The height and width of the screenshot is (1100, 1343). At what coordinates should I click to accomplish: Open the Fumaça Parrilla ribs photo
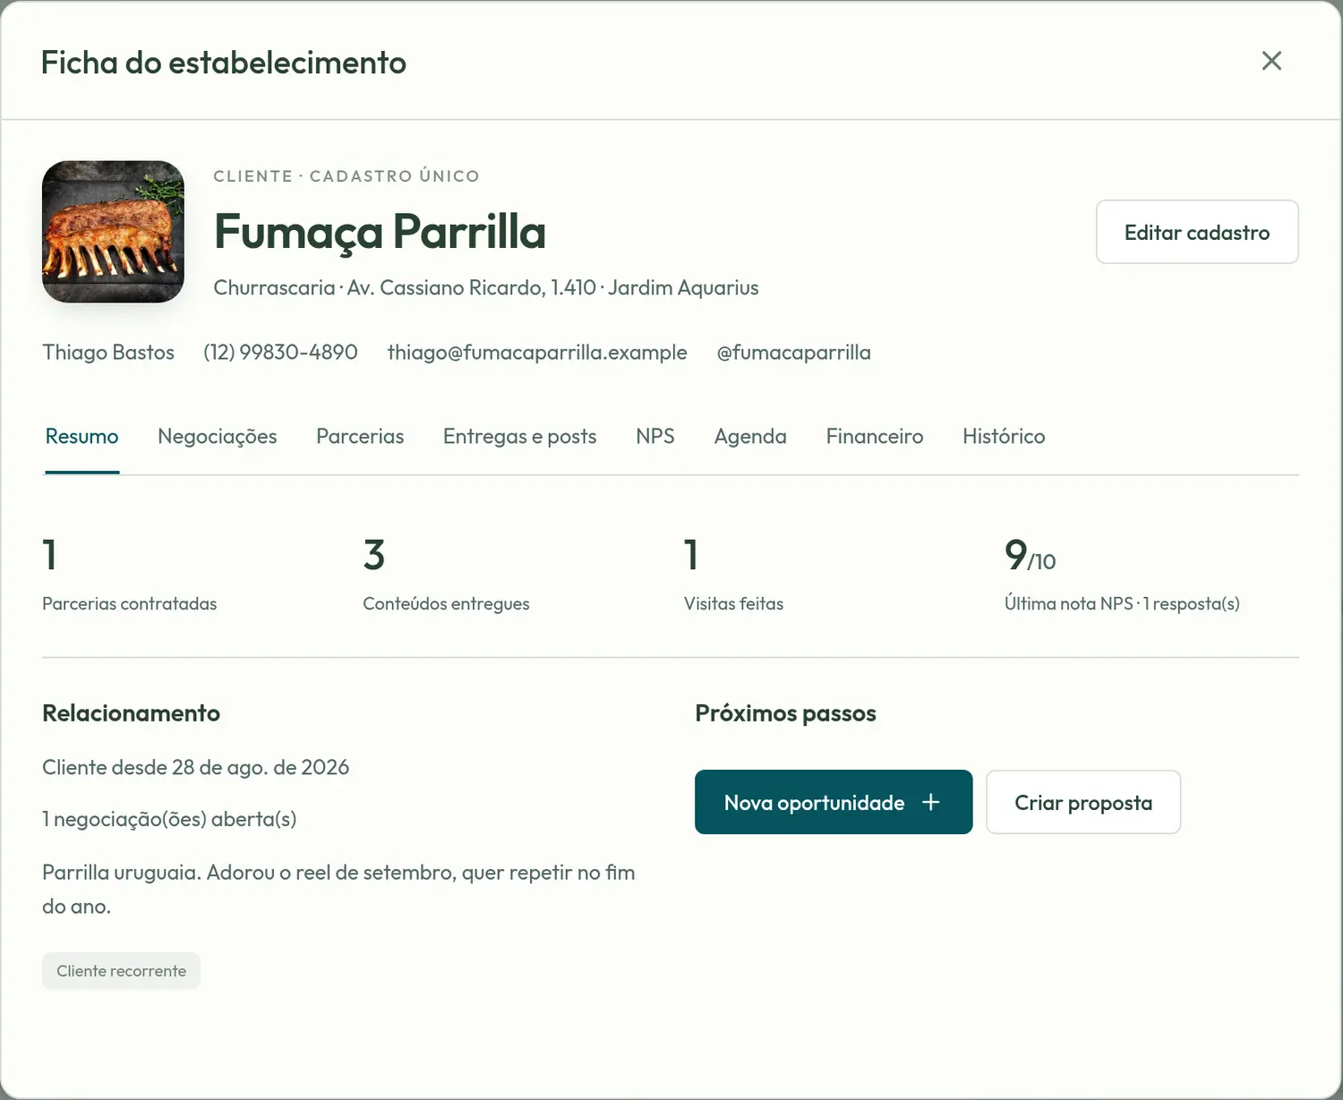click(x=113, y=232)
